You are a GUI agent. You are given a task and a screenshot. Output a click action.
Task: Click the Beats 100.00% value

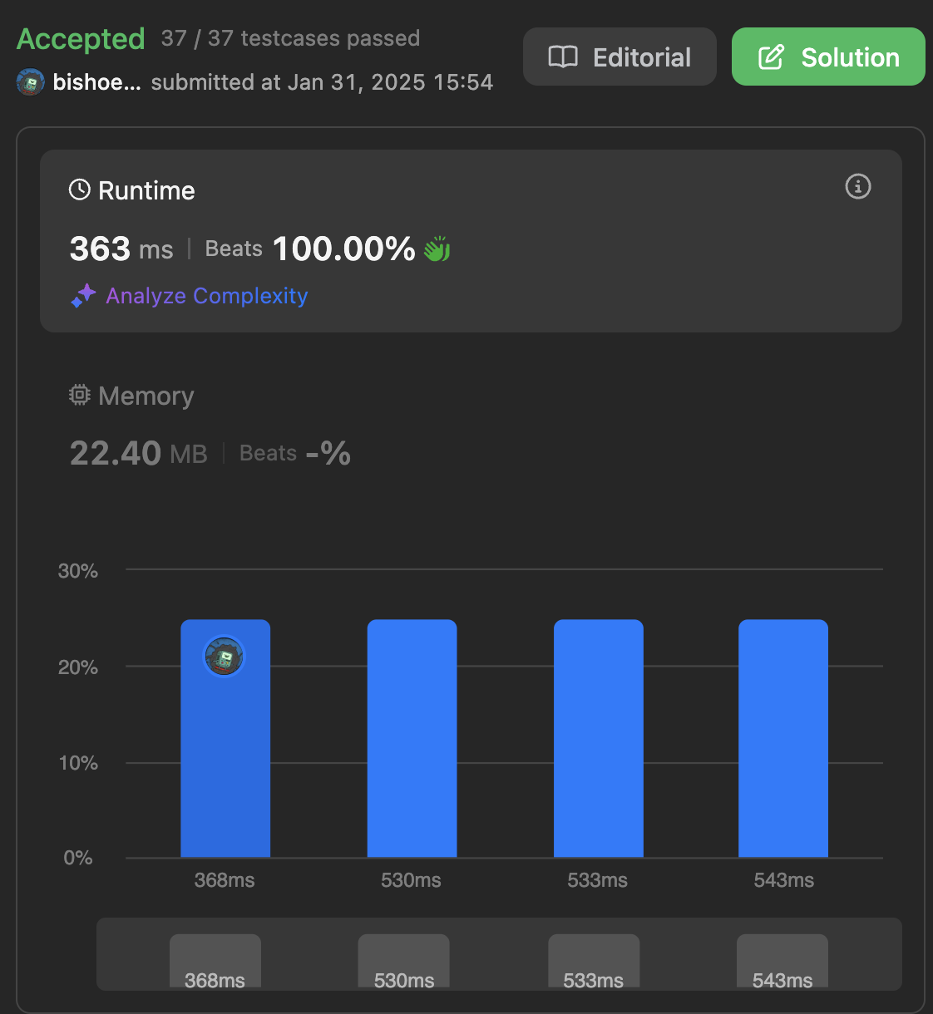310,249
